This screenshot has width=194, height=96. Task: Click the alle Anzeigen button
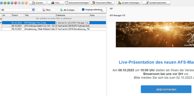[67, 10]
